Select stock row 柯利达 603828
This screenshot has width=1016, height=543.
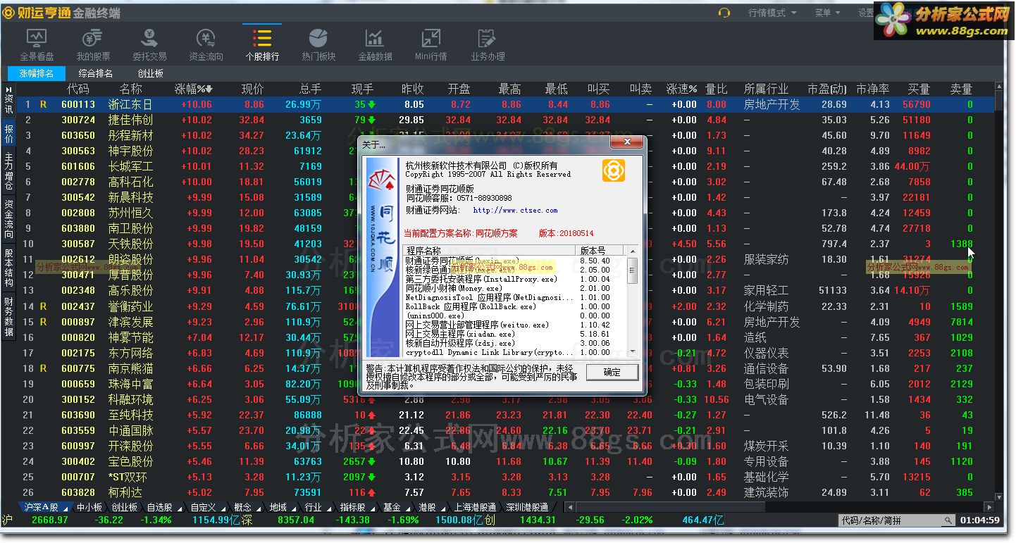(504, 492)
